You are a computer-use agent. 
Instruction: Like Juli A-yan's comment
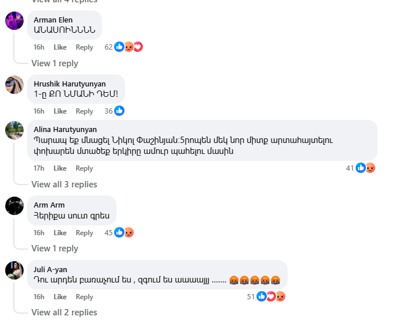(x=60, y=297)
